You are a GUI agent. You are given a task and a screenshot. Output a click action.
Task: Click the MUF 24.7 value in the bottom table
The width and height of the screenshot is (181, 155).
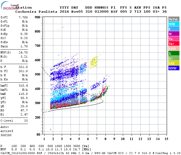pyautogui.click(x=77, y=150)
